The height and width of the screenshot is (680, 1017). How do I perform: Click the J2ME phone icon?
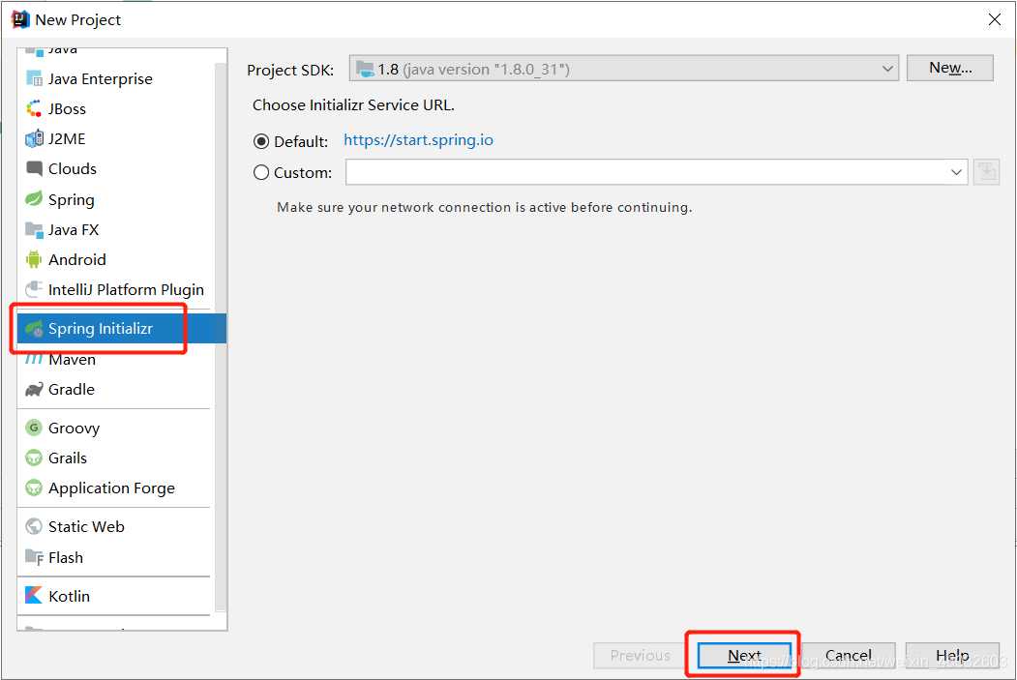coord(34,138)
